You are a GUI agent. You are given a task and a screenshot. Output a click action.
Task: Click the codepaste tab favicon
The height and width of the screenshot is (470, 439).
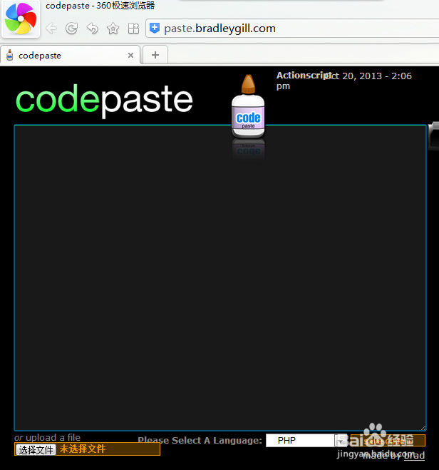(x=10, y=55)
